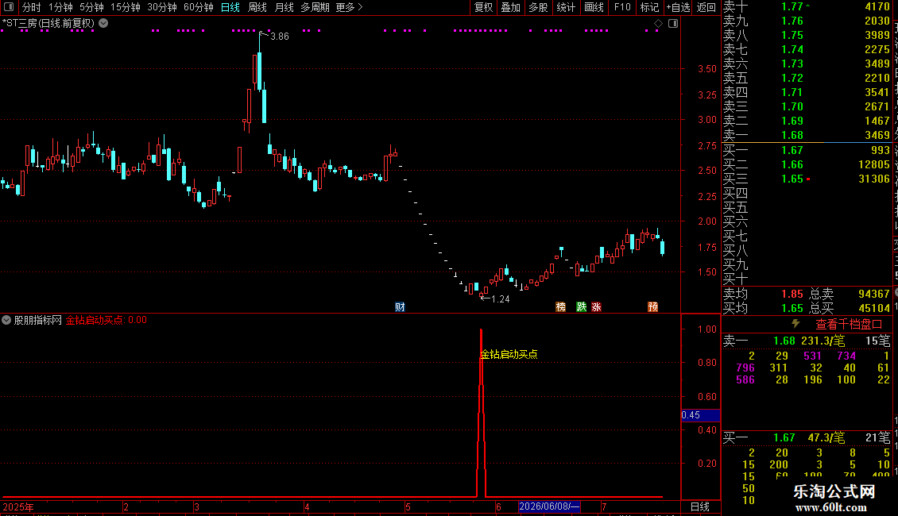Viewport: 898px width, 516px height.
Task: Click the 3.86 high price label
Action: pos(280,37)
